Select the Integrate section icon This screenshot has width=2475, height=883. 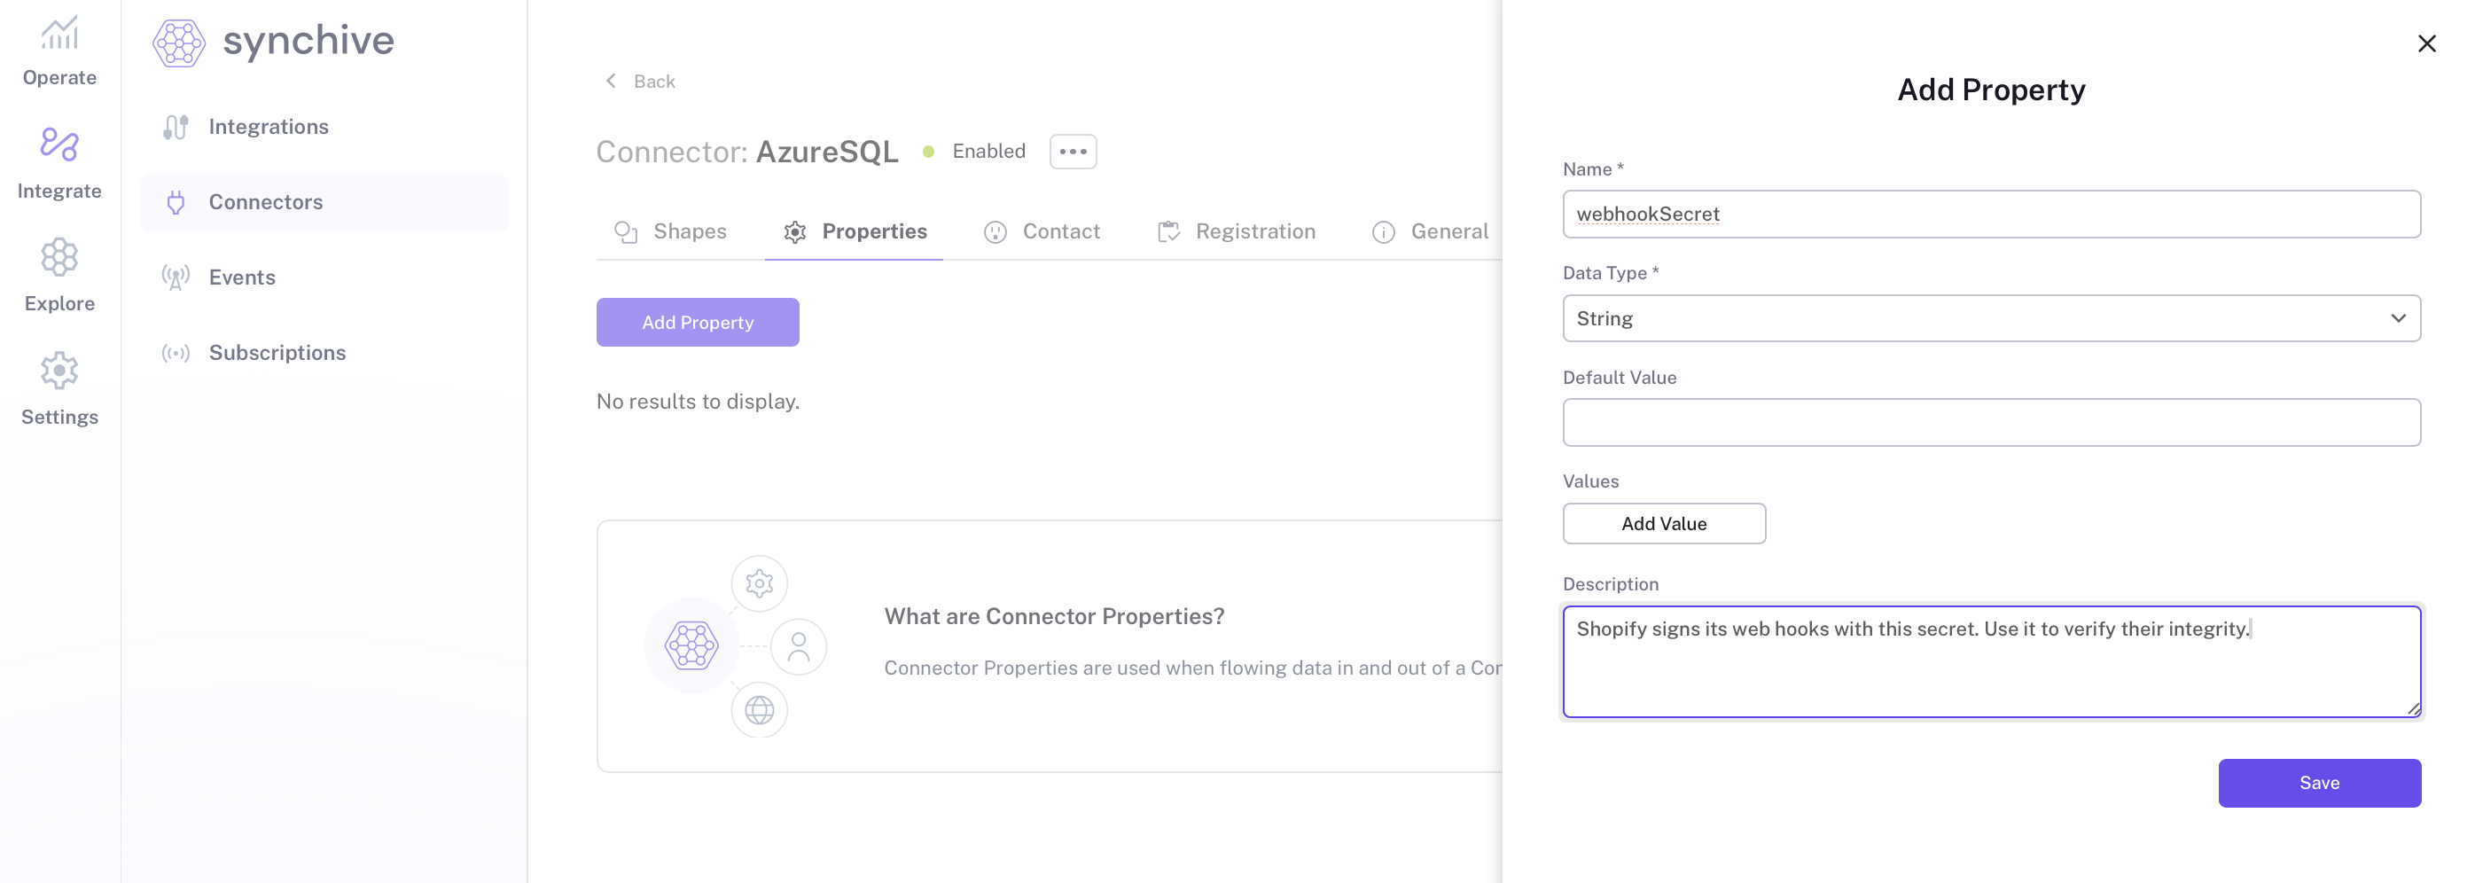(x=59, y=145)
